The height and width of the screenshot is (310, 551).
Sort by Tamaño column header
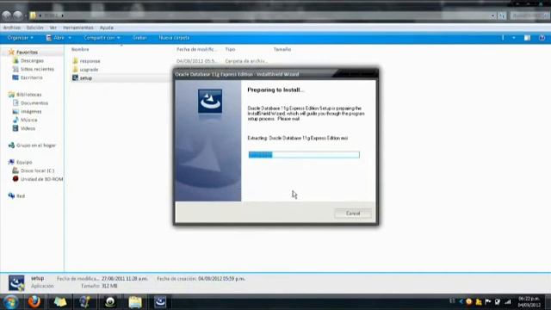point(282,50)
